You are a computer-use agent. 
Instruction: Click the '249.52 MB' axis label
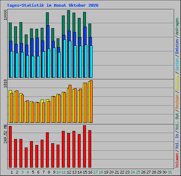coord(5,134)
